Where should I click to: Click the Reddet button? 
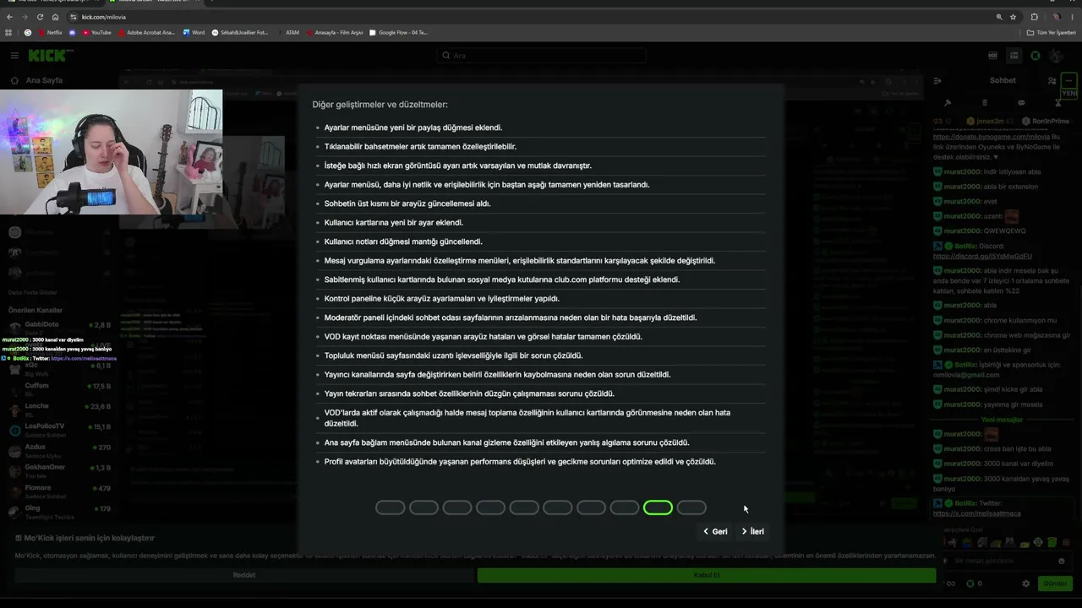click(x=244, y=575)
